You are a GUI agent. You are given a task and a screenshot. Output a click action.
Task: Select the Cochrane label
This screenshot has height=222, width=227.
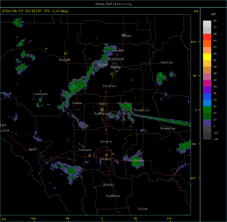[x=85, y=150]
